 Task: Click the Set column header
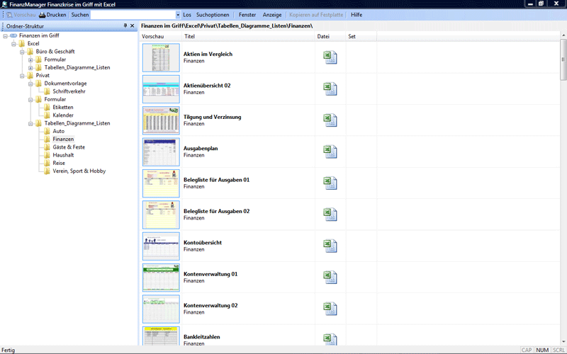[x=361, y=36]
